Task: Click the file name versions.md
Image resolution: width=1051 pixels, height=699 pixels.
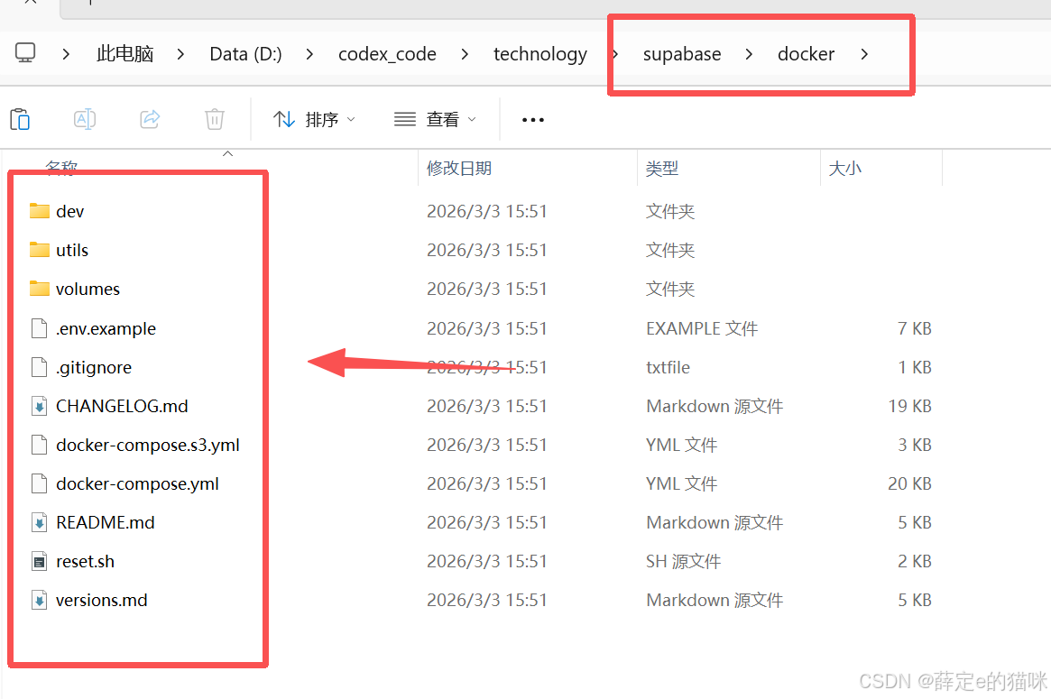Action: [x=102, y=601]
